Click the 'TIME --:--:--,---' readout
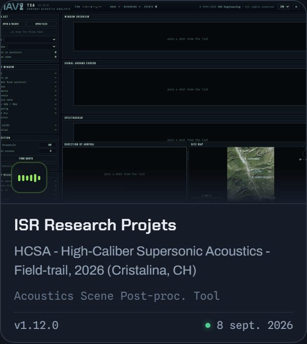The width and height of the screenshot is (307, 344). coord(88,7)
